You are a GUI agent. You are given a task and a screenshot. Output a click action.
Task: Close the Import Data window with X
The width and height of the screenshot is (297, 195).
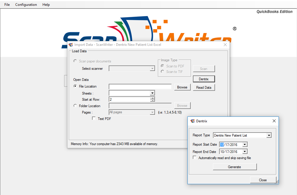click(x=225, y=45)
